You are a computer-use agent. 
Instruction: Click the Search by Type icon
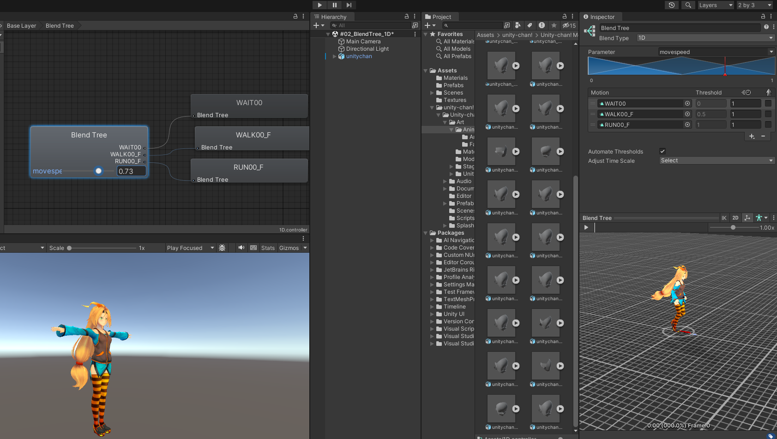(x=518, y=25)
